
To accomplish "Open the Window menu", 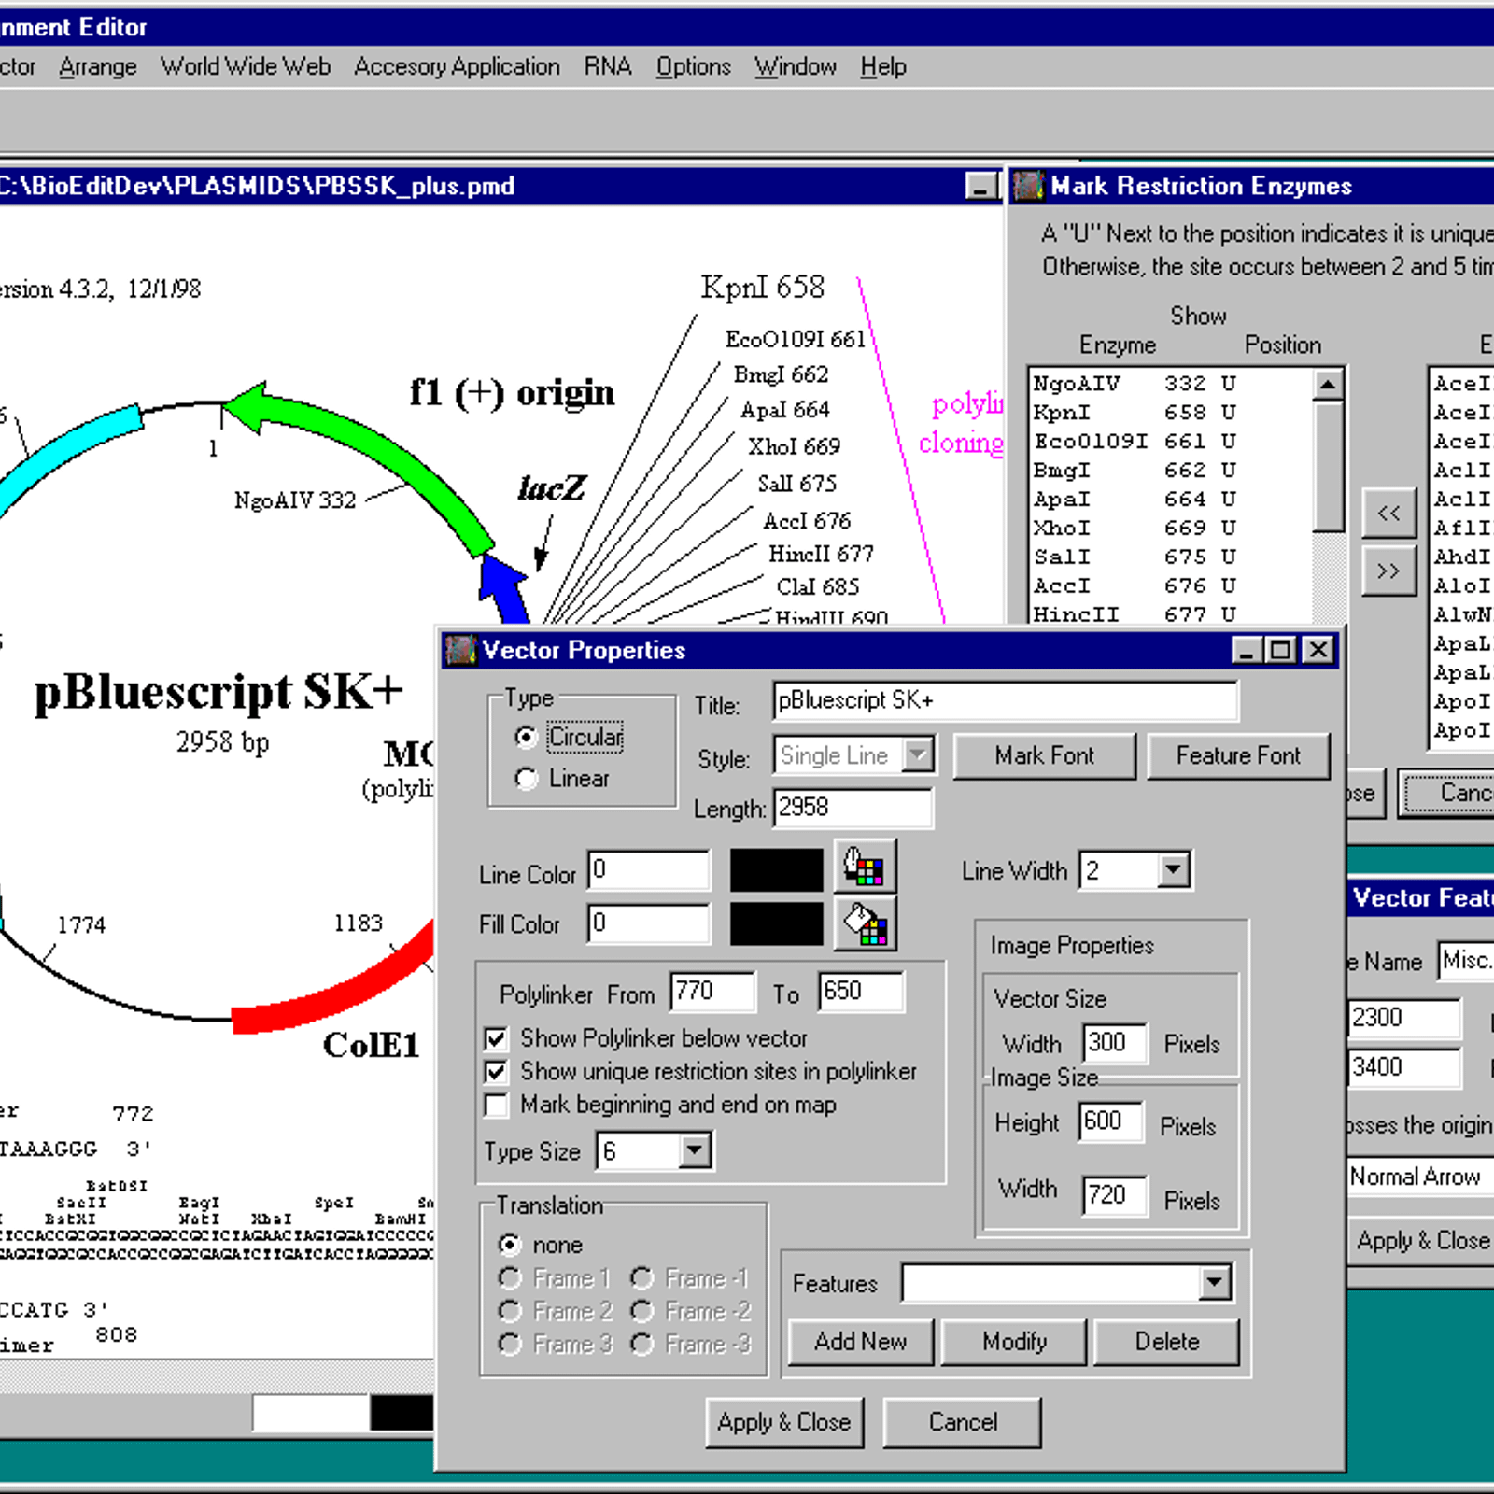I will pos(796,67).
